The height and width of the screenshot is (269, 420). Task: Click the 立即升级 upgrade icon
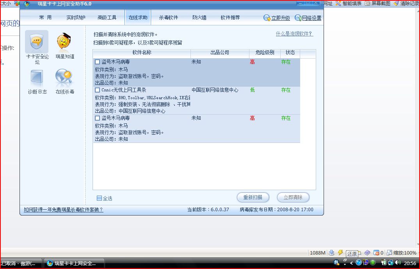pyautogui.click(x=267, y=18)
